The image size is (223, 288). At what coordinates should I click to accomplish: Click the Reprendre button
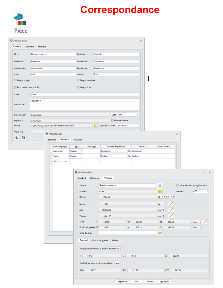[x=123, y=281]
